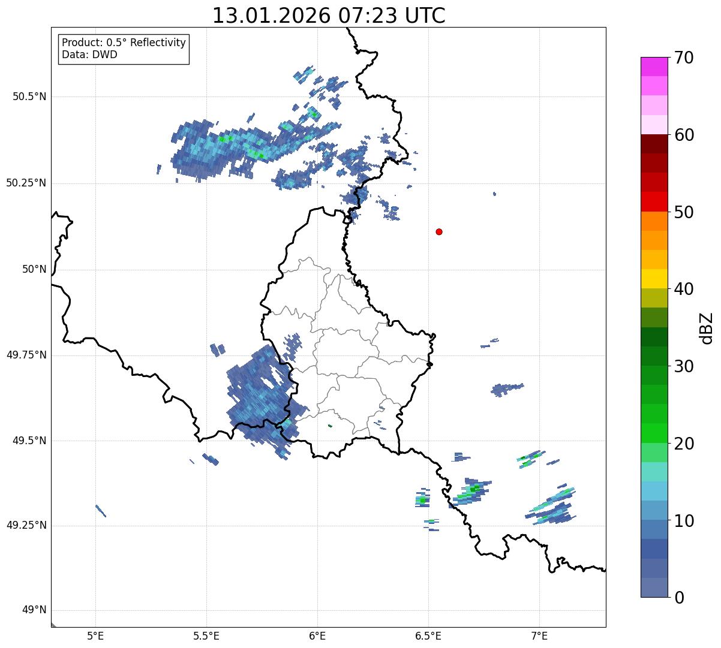Click the longitude label 6.5°E
Screen dimensions: 721x648
[428, 635]
